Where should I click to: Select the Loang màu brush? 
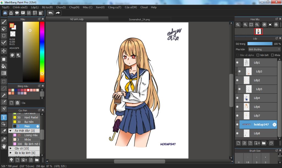26,135
